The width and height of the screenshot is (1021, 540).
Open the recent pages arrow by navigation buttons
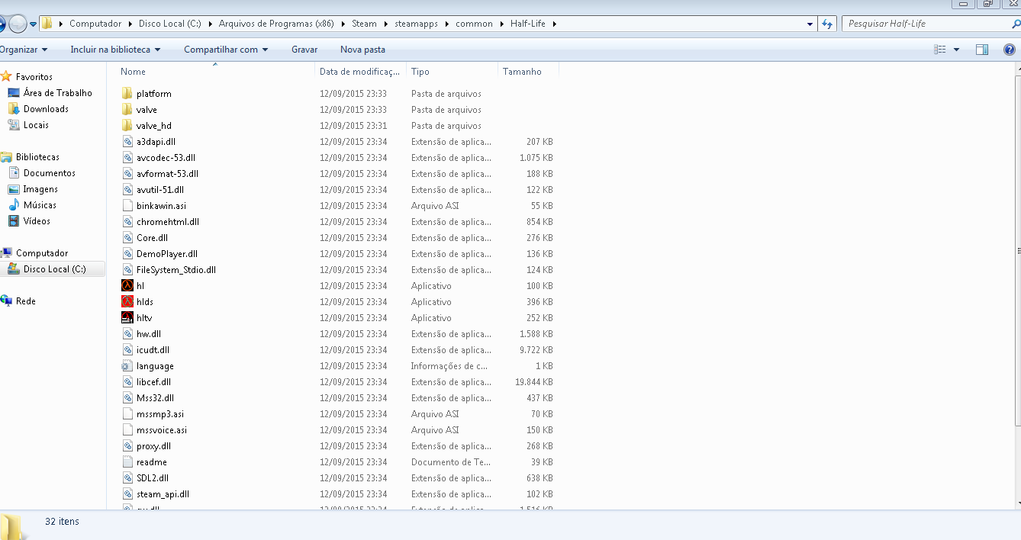click(34, 24)
